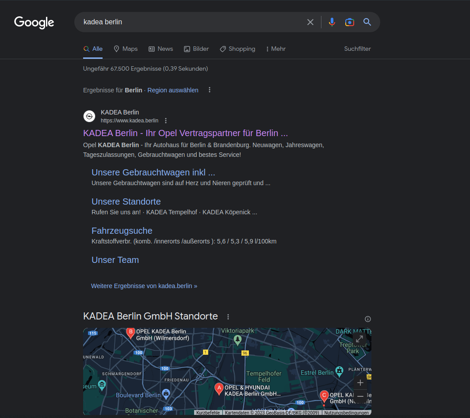Expand the Mehr menu
Viewport: 470px width, 418px height.
pos(276,49)
